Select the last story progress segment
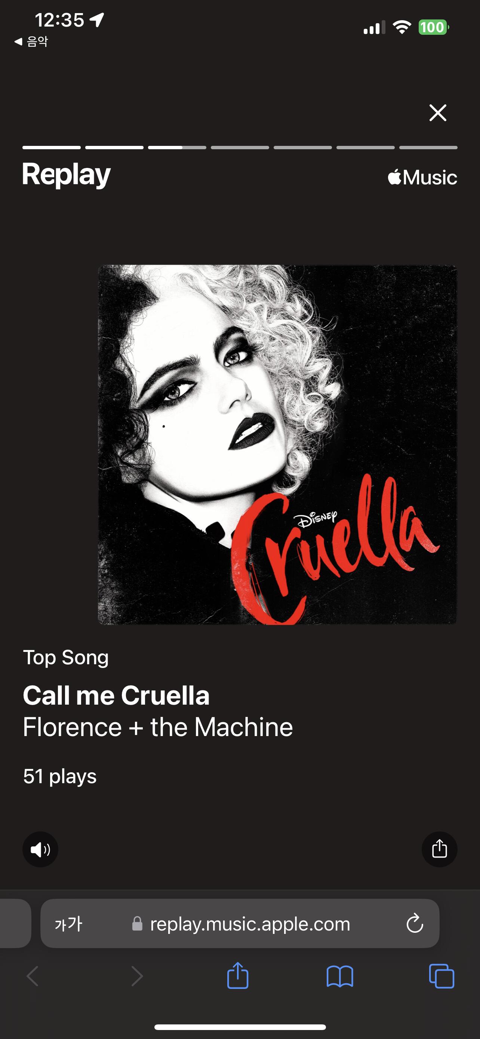This screenshot has height=1039, width=480. [x=428, y=148]
